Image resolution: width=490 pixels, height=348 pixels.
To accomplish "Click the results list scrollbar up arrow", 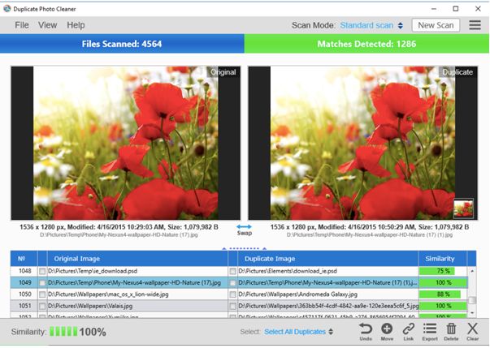I will [472, 271].
